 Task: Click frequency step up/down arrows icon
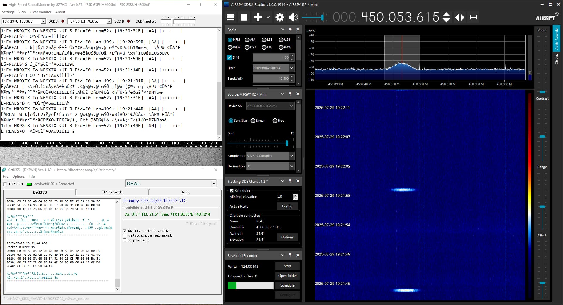click(x=446, y=17)
